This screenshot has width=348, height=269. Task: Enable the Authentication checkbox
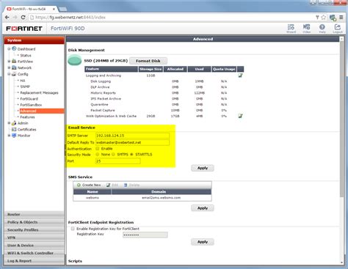click(x=98, y=149)
